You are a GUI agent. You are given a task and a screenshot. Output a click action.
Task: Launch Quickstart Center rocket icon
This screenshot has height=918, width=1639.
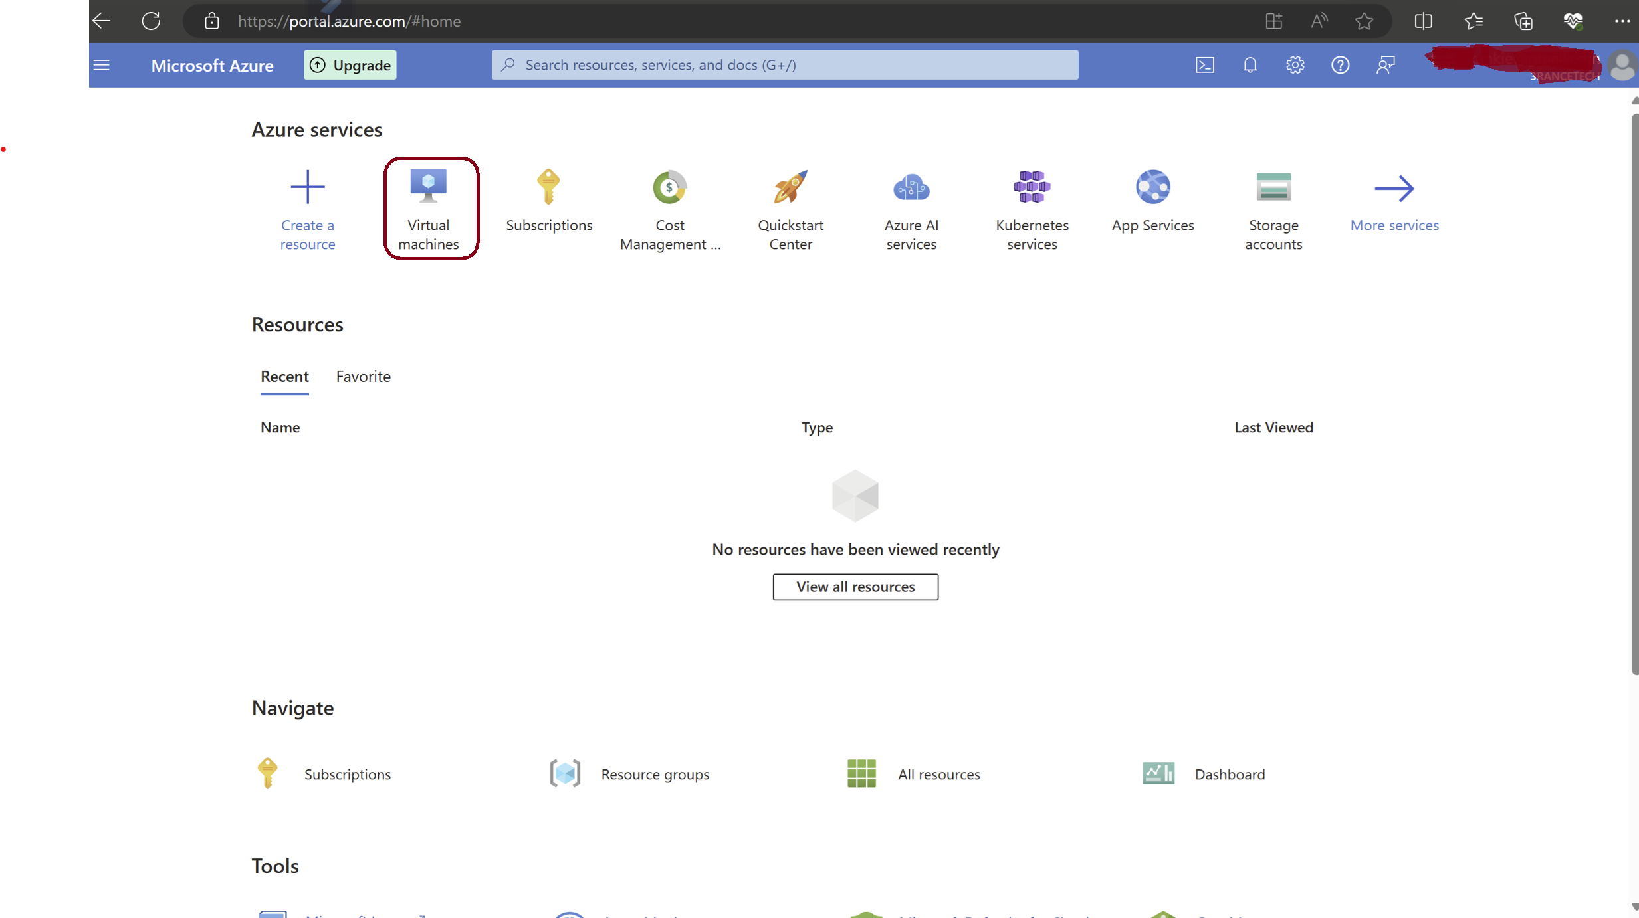click(x=790, y=187)
